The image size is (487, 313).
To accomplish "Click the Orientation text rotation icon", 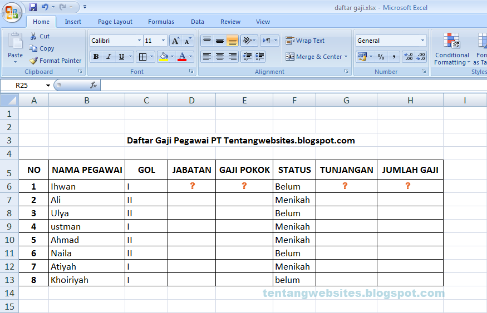I will coord(247,41).
